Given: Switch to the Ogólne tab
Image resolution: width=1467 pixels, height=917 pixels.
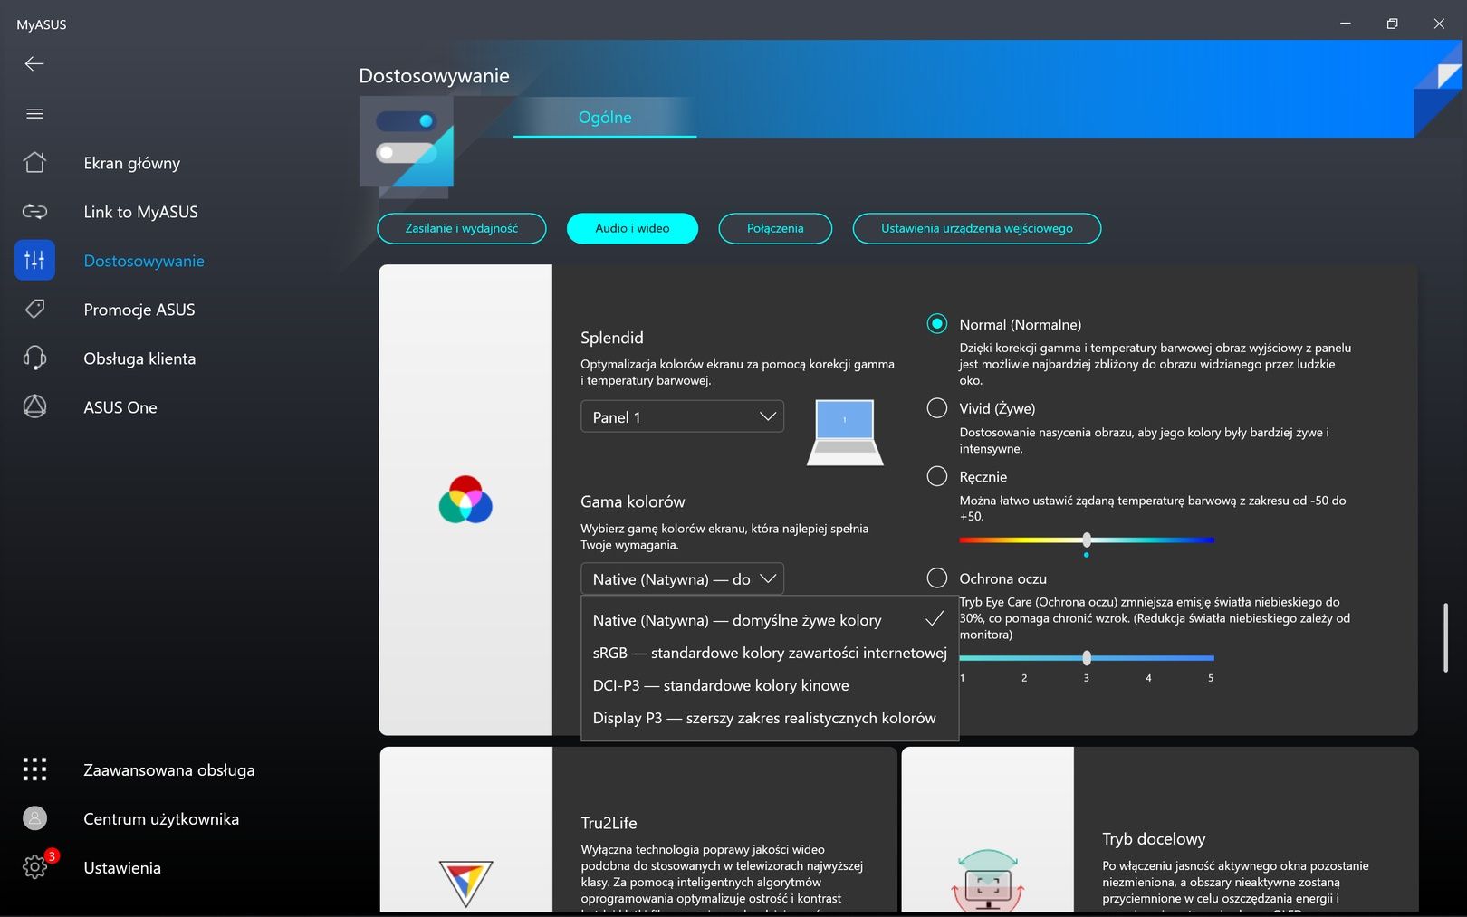Looking at the screenshot, I should [x=605, y=117].
